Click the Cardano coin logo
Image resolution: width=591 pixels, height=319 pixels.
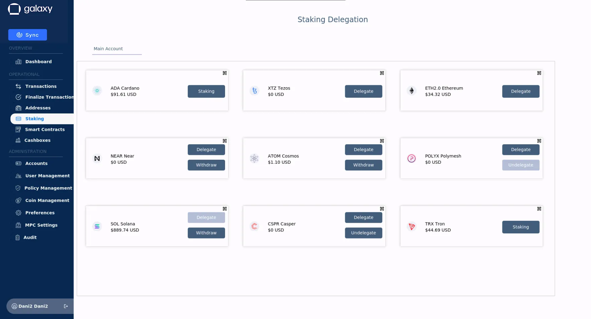pos(97,91)
